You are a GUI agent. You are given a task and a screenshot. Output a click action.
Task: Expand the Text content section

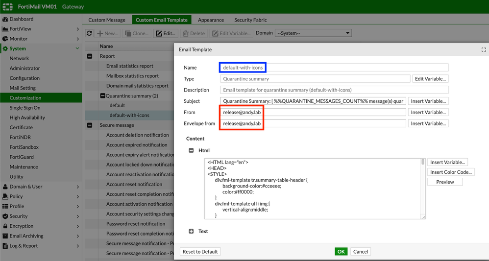pyautogui.click(x=191, y=231)
